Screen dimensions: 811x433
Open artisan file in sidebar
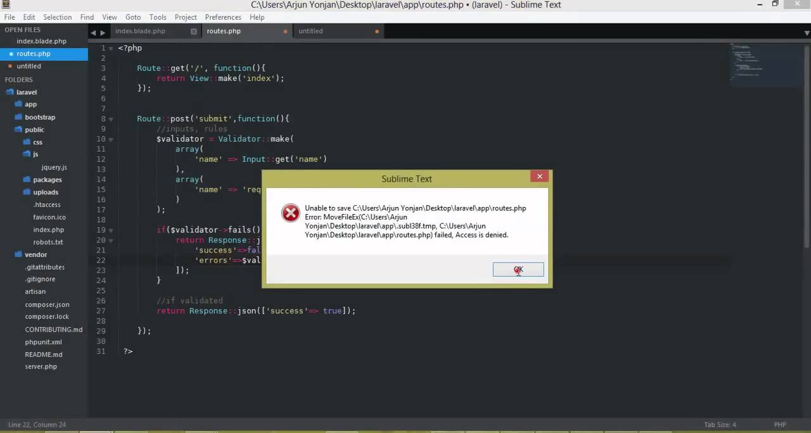pos(35,292)
